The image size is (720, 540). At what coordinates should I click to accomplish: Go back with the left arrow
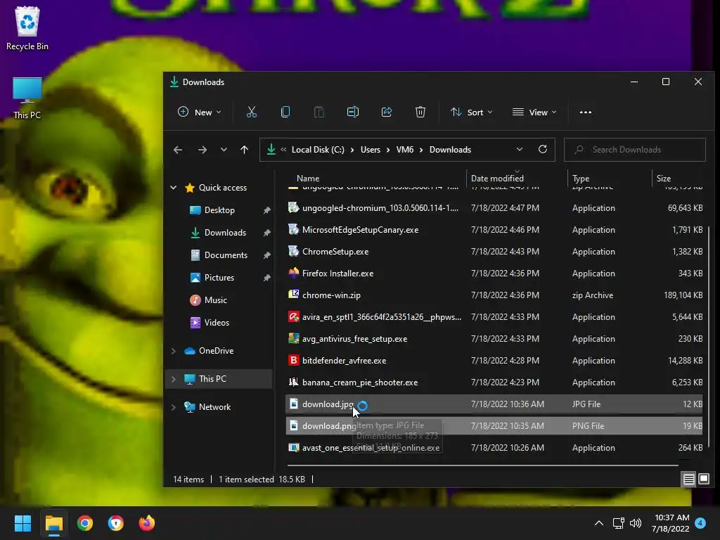coord(178,150)
